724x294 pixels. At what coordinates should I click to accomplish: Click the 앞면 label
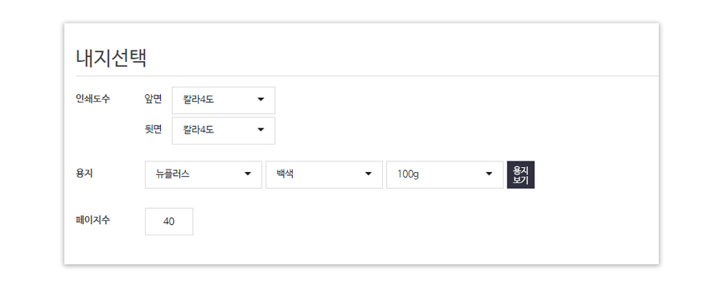coord(153,99)
